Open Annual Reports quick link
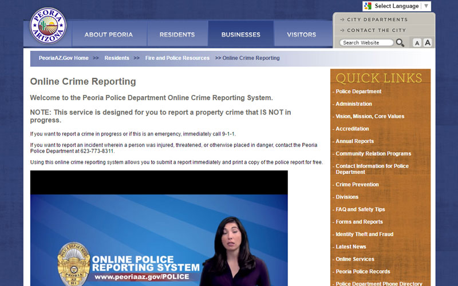This screenshot has height=286, width=458. (354, 141)
